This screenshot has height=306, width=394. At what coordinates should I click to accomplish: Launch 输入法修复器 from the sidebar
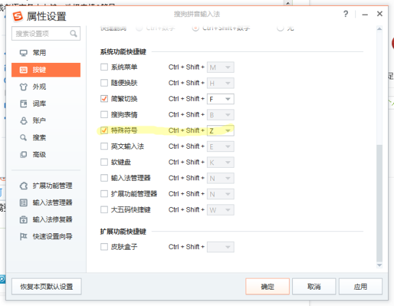tap(46, 220)
